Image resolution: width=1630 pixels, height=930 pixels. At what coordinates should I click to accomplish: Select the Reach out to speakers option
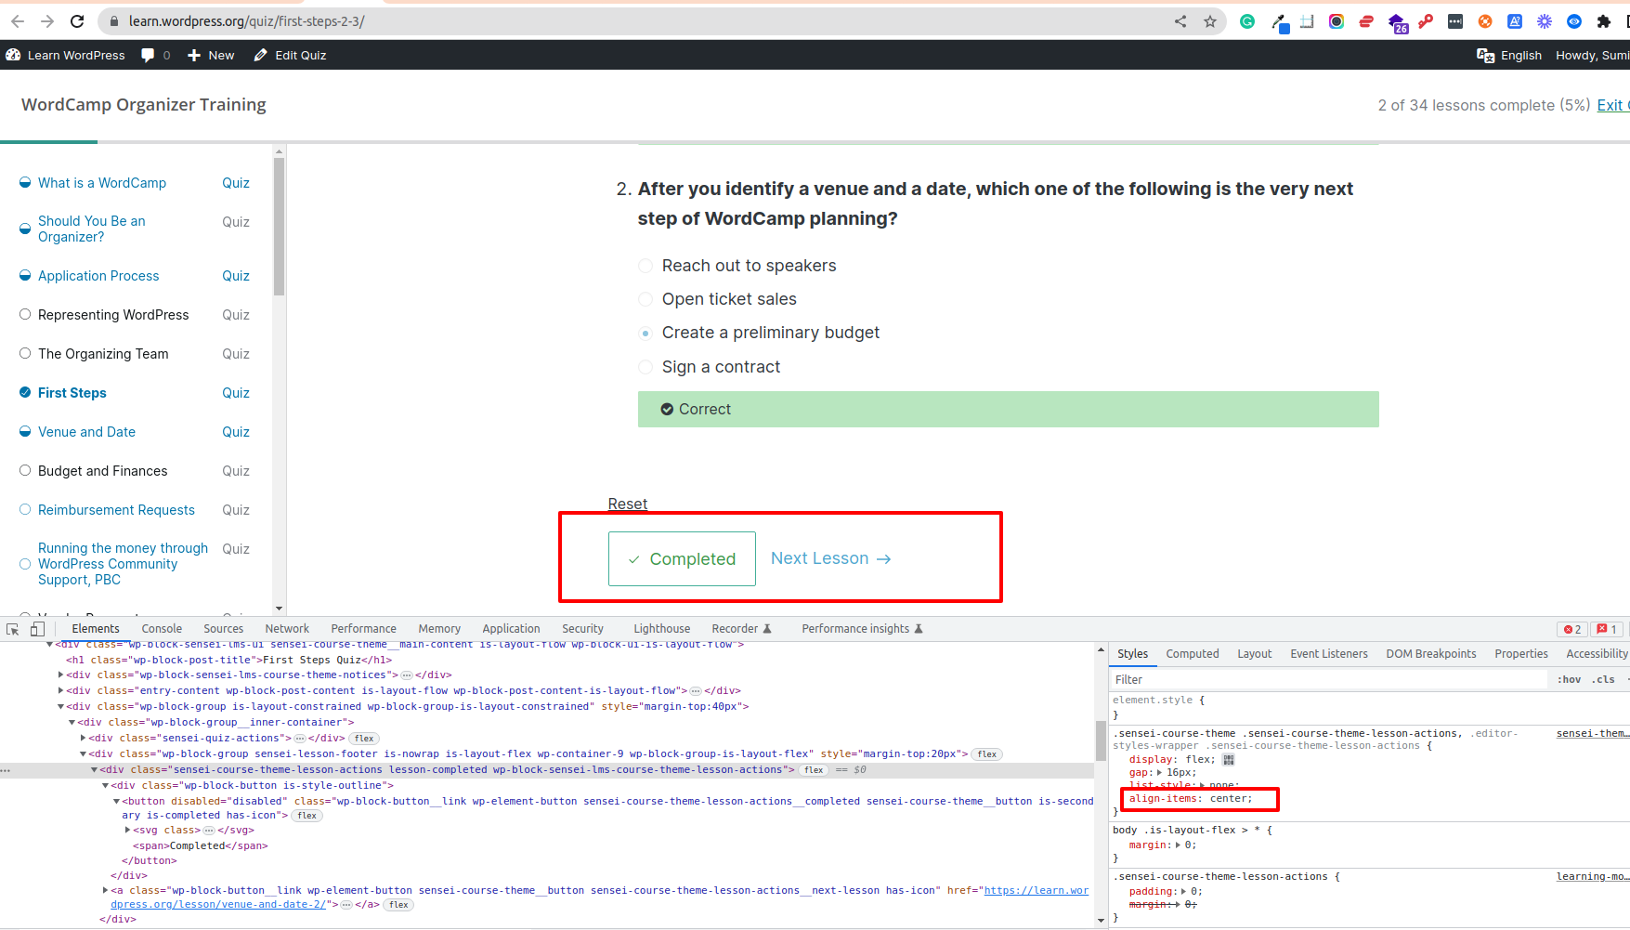tap(645, 266)
